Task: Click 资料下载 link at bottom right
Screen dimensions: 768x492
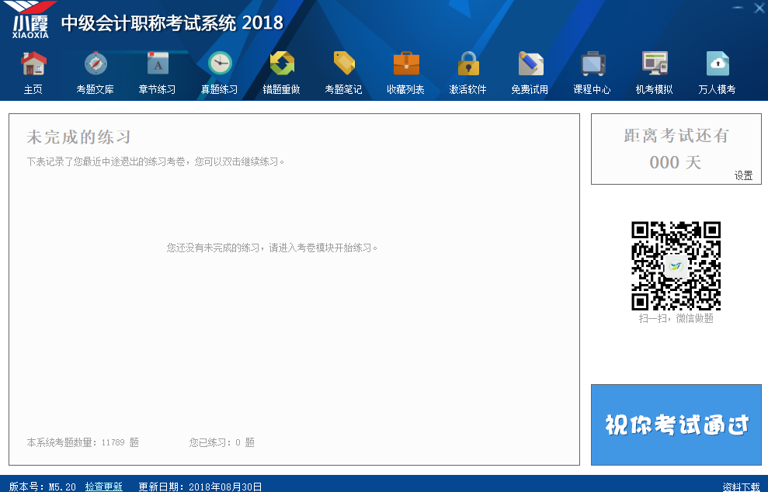Action: [x=741, y=487]
